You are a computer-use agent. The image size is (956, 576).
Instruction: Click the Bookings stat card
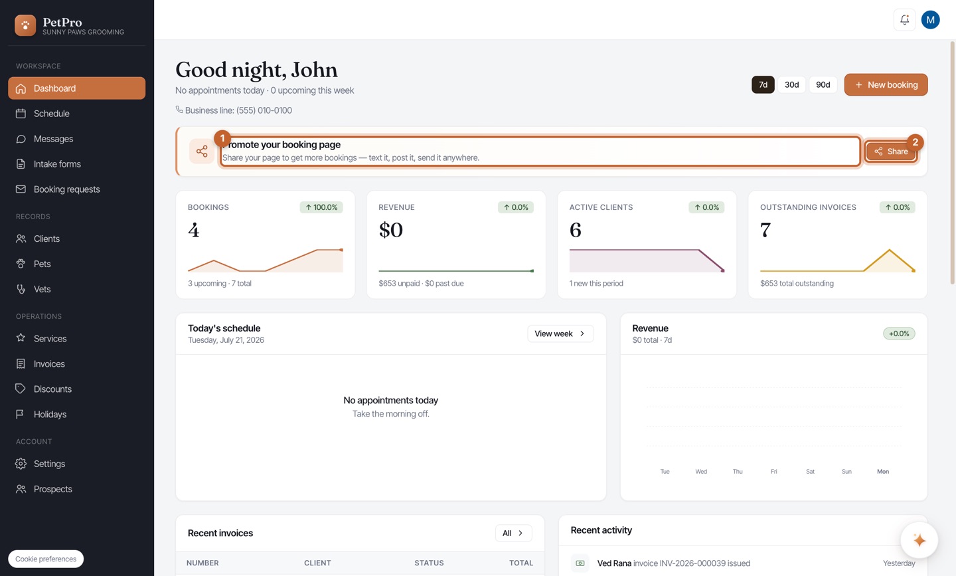(266, 244)
